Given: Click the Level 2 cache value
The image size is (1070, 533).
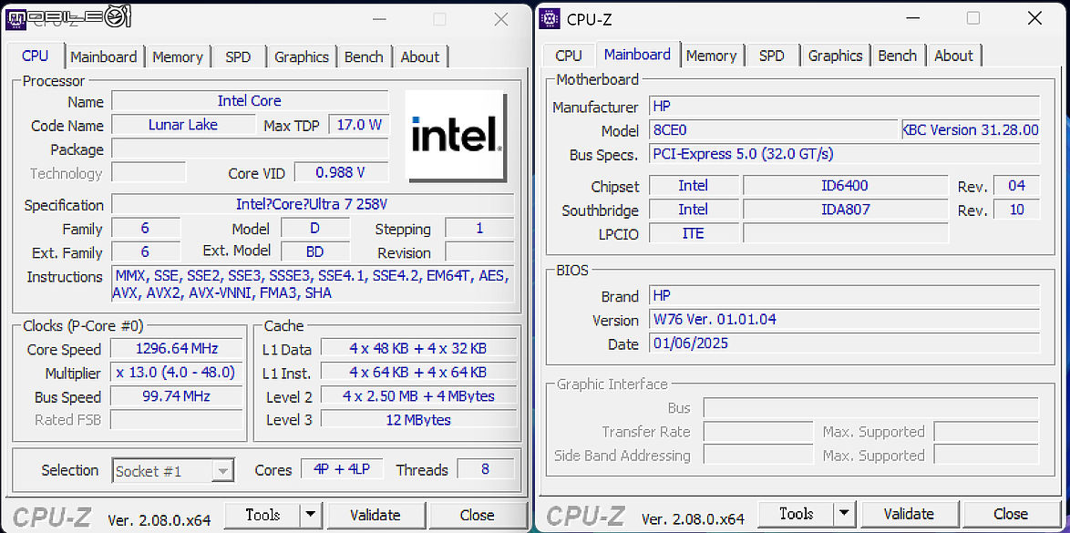Looking at the screenshot, I should pyautogui.click(x=418, y=396).
